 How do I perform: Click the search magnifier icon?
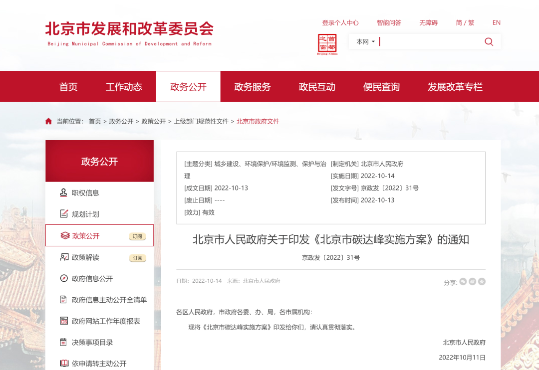pyautogui.click(x=489, y=42)
